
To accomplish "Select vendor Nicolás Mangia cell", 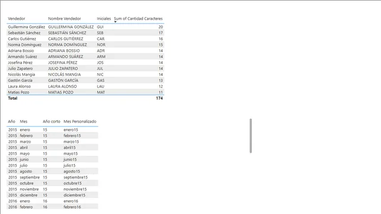I will coord(21,74).
